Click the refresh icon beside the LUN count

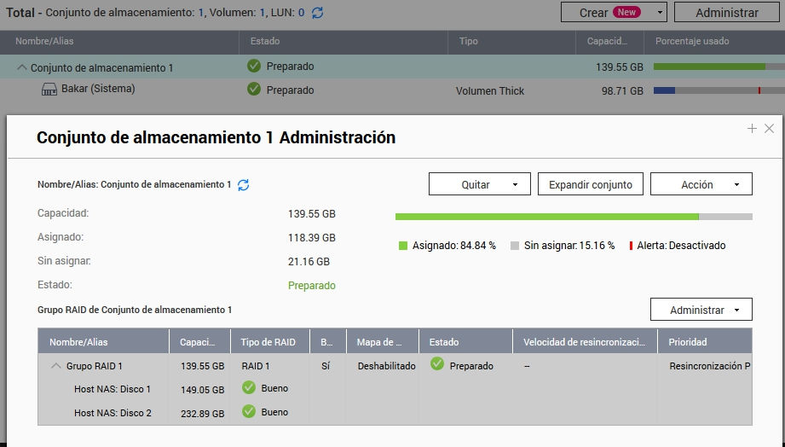click(318, 13)
